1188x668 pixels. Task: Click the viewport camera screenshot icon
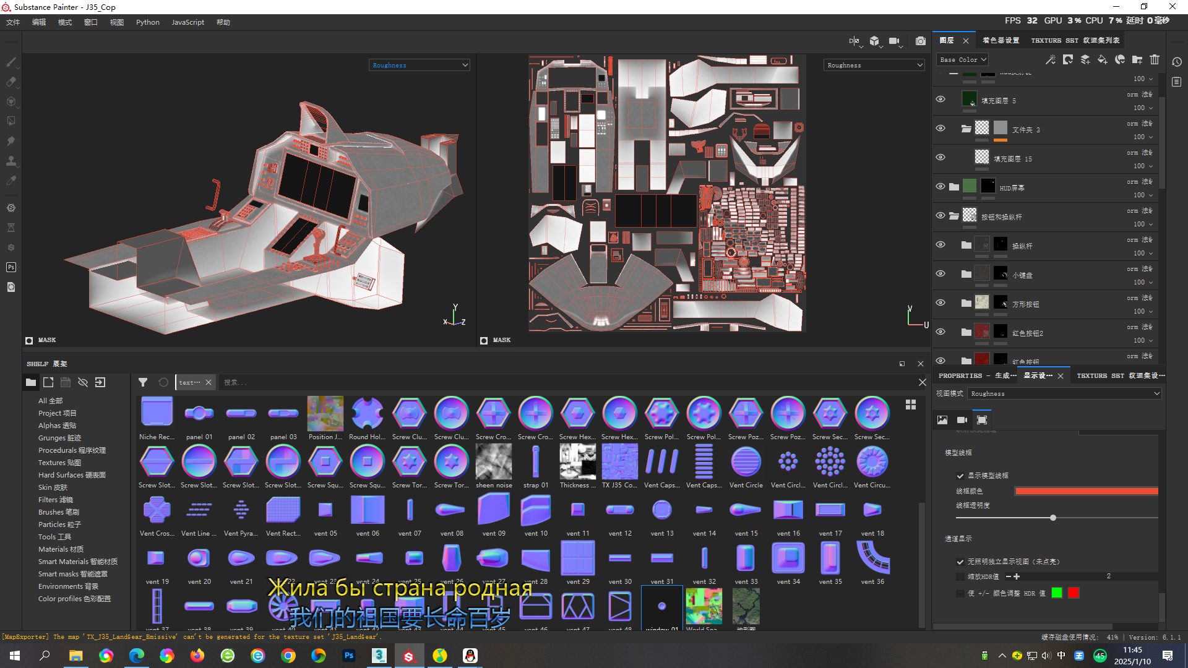(x=921, y=41)
